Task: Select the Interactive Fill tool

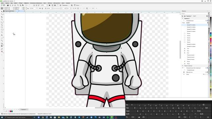Action: 2,52
